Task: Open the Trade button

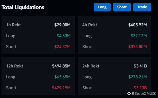Action: pos(142,7)
